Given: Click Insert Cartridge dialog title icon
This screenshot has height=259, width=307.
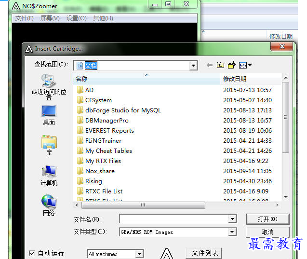Looking at the screenshot, I should [x=29, y=49].
